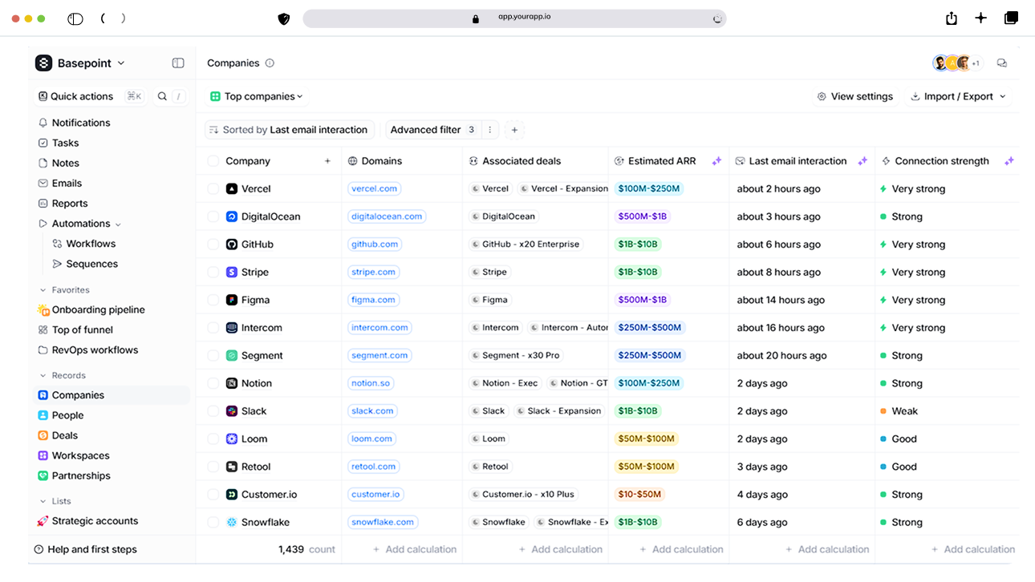1035x582 pixels.
Task: Click the $500M-$1B ARR tag for DigitalOcean
Action: click(x=642, y=216)
